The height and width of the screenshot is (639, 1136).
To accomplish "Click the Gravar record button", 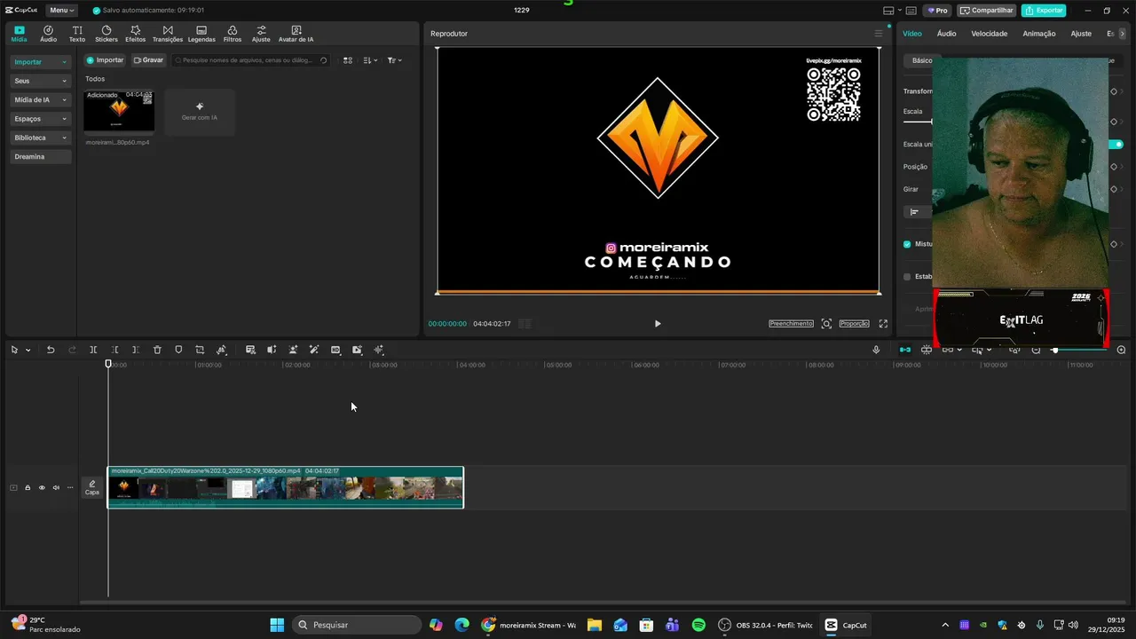I will 148,60.
